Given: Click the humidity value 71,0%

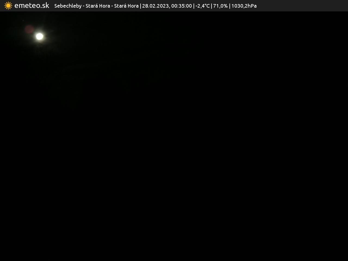Looking at the screenshot, I should (x=220, y=6).
